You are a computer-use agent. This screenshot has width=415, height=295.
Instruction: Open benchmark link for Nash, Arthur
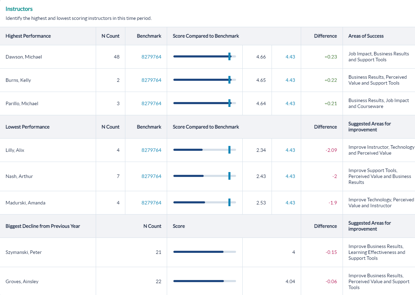coord(151,176)
